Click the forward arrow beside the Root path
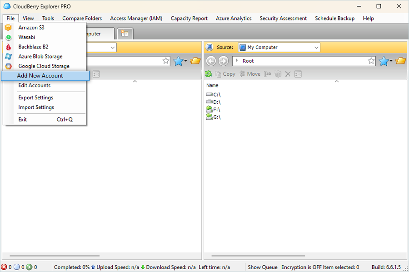 [223, 61]
